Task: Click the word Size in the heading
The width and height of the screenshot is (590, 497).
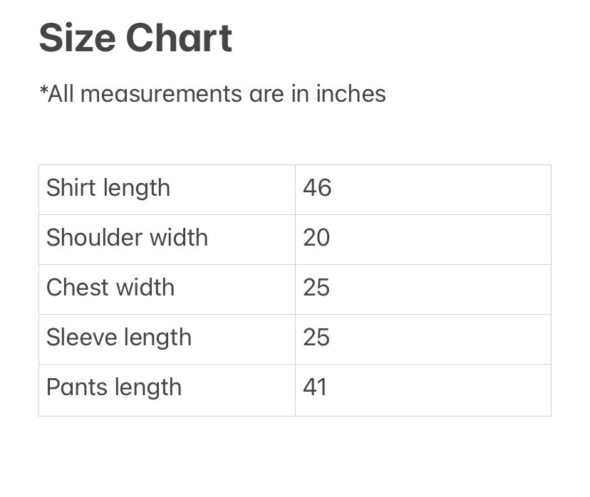Action: pyautogui.click(x=76, y=38)
